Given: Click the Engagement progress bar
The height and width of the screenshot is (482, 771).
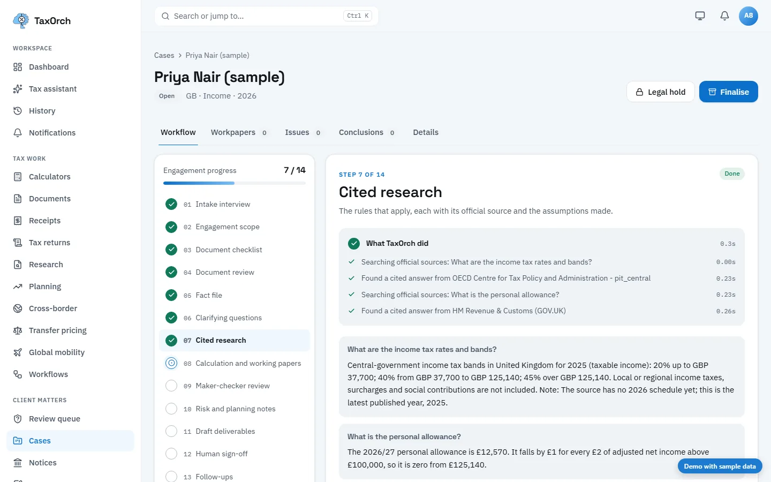Looking at the screenshot, I should 235,183.
